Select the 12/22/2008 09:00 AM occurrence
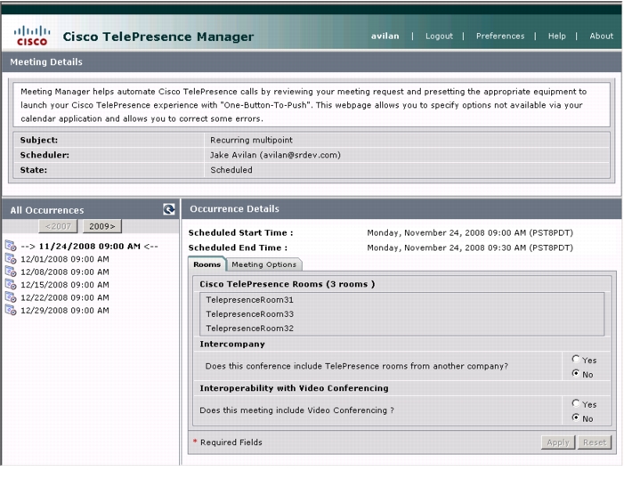624x487 pixels. (65, 297)
